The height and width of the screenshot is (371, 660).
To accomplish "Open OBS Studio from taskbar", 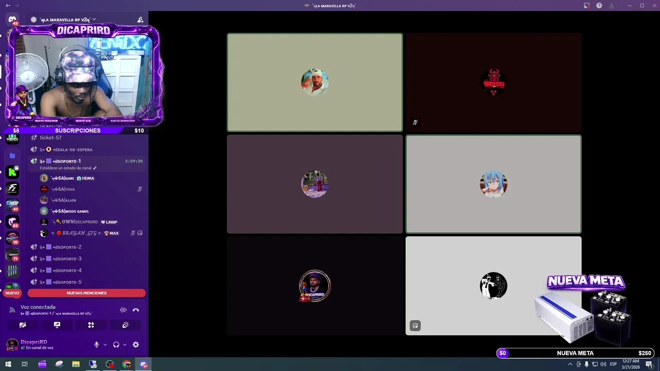I will tap(110, 364).
